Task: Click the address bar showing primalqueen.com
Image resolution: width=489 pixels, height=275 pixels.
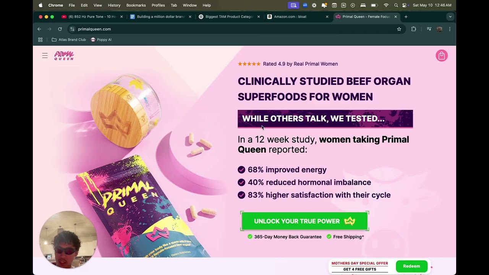Action: point(236,29)
